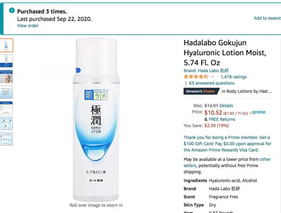Select the sixth thumbnail with product lineup
This screenshot has width=281, height=213.
click(6, 123)
